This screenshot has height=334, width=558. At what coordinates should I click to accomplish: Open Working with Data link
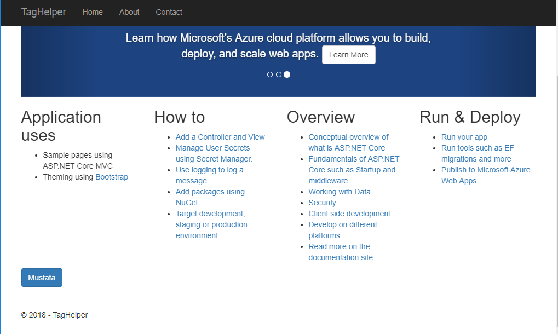pyautogui.click(x=340, y=192)
